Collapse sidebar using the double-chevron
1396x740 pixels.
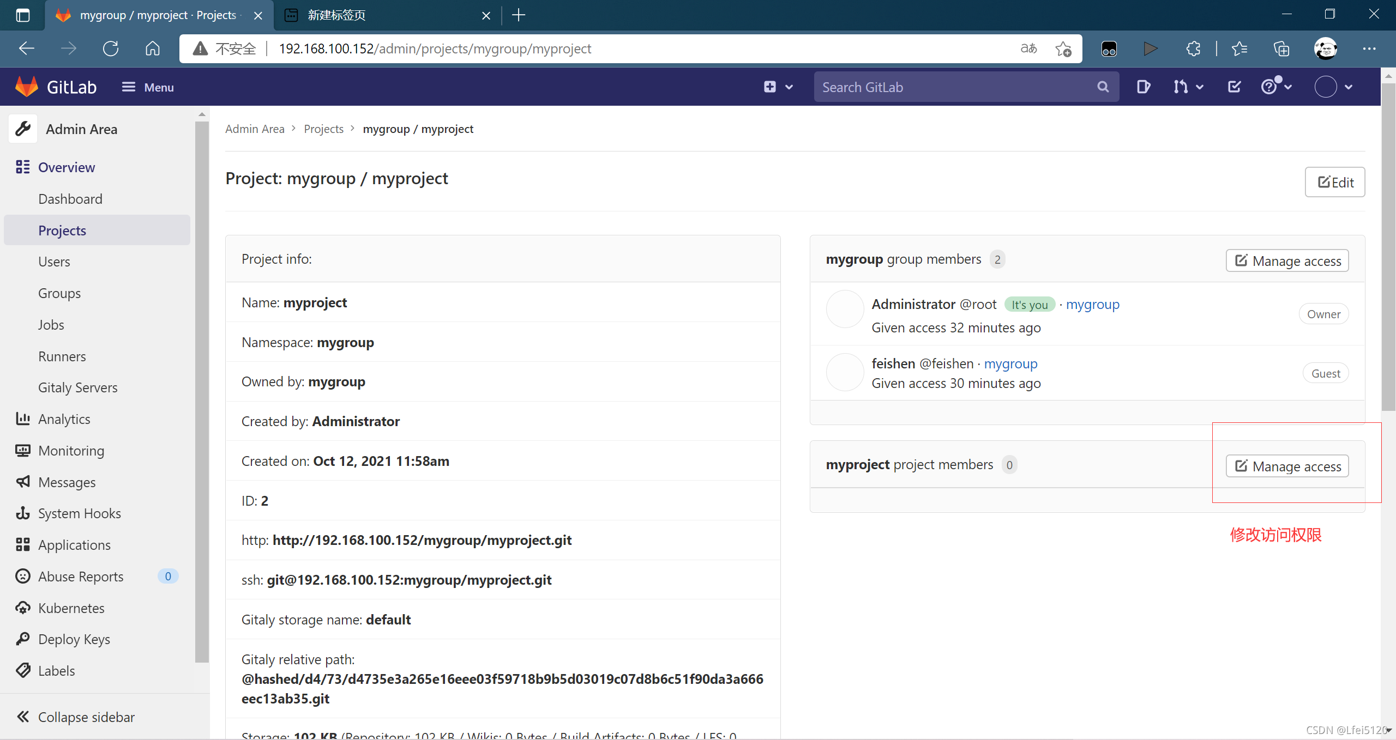click(23, 717)
